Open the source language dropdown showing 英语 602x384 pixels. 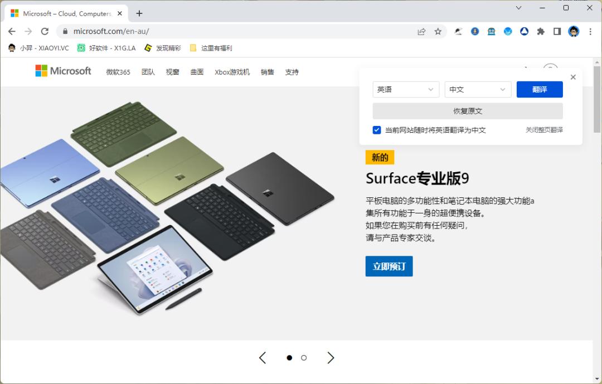pyautogui.click(x=405, y=89)
